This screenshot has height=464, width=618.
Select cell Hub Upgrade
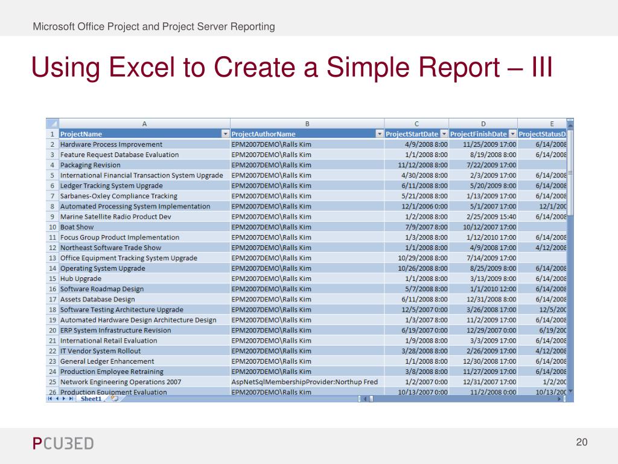tap(144, 279)
